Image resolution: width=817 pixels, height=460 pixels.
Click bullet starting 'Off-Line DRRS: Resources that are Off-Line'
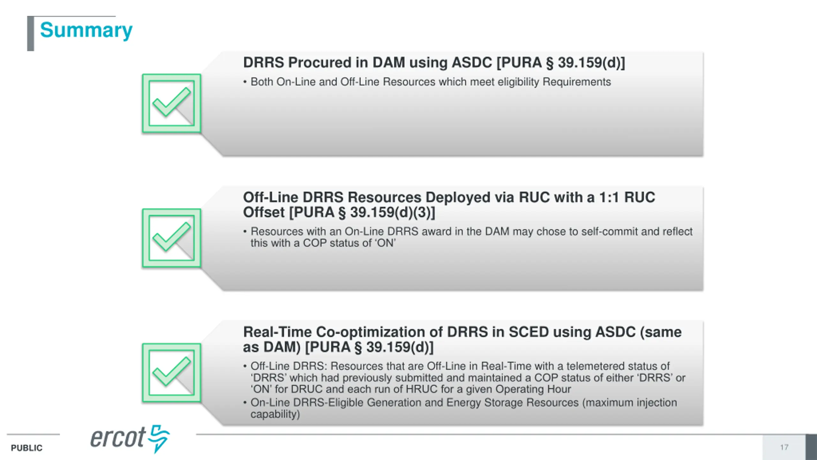pos(464,378)
